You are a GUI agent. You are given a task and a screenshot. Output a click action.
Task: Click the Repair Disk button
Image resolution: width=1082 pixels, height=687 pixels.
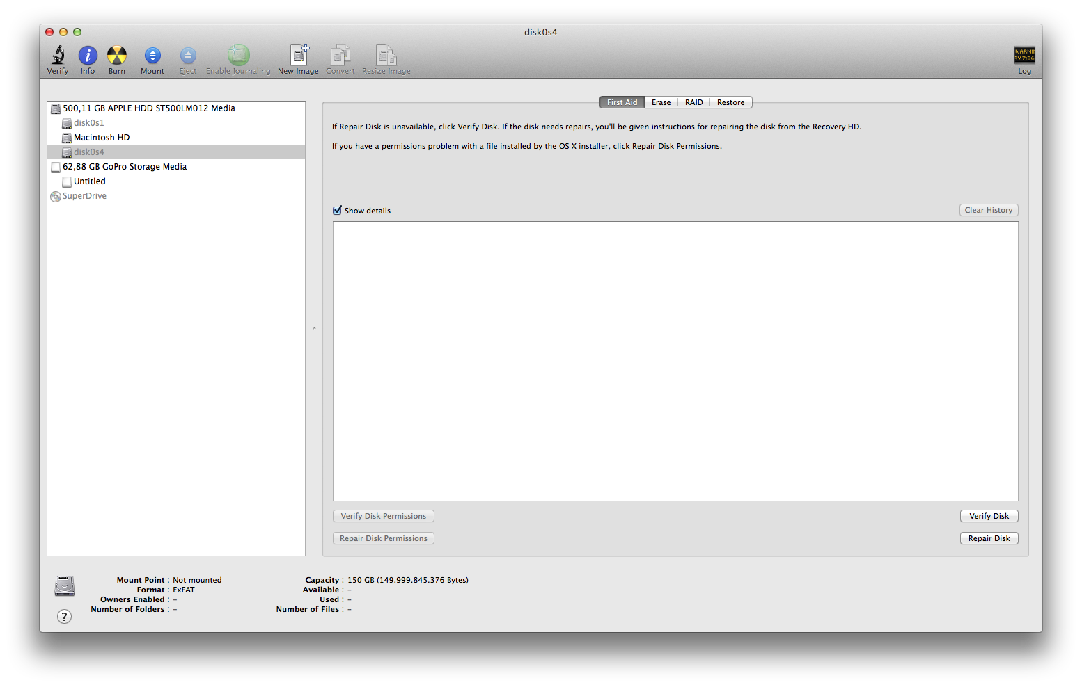[989, 538]
